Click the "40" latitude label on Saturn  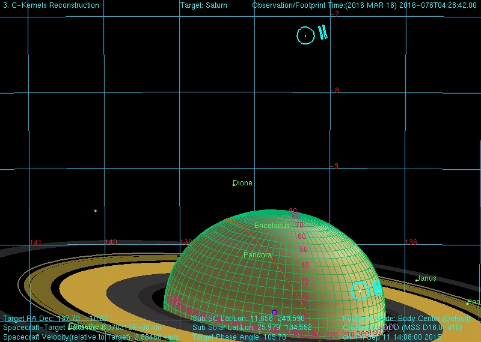305,265
